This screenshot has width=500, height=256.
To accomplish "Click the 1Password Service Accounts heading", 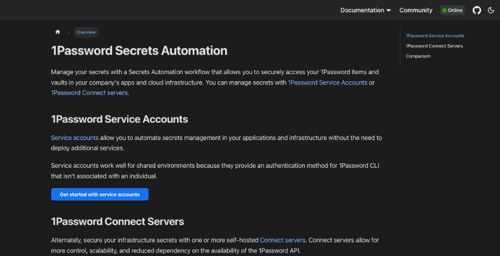I will 120,119.
